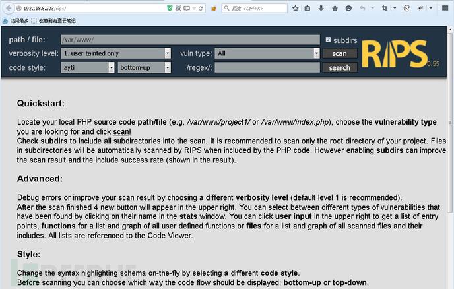The image size is (454, 289).
Task: Open the ayti code style dropdown
Action: click(x=88, y=67)
